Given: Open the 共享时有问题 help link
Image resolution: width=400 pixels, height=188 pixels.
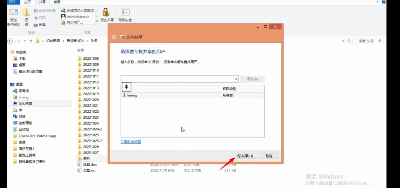Looking at the screenshot, I should point(131,142).
